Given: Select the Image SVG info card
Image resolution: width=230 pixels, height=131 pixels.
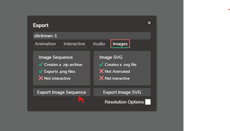Looking at the screenshot, I should 122,68.
